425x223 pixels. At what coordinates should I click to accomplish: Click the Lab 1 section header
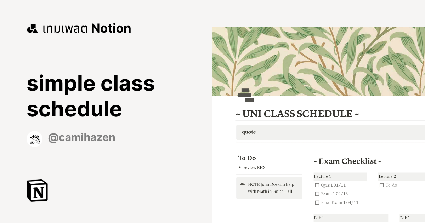[318, 218]
